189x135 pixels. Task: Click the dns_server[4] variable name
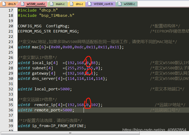coord(47,79)
